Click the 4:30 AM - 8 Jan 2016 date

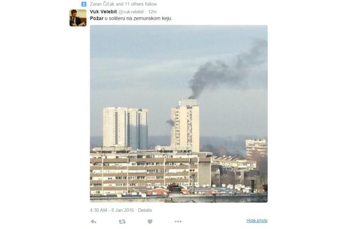[112, 210]
